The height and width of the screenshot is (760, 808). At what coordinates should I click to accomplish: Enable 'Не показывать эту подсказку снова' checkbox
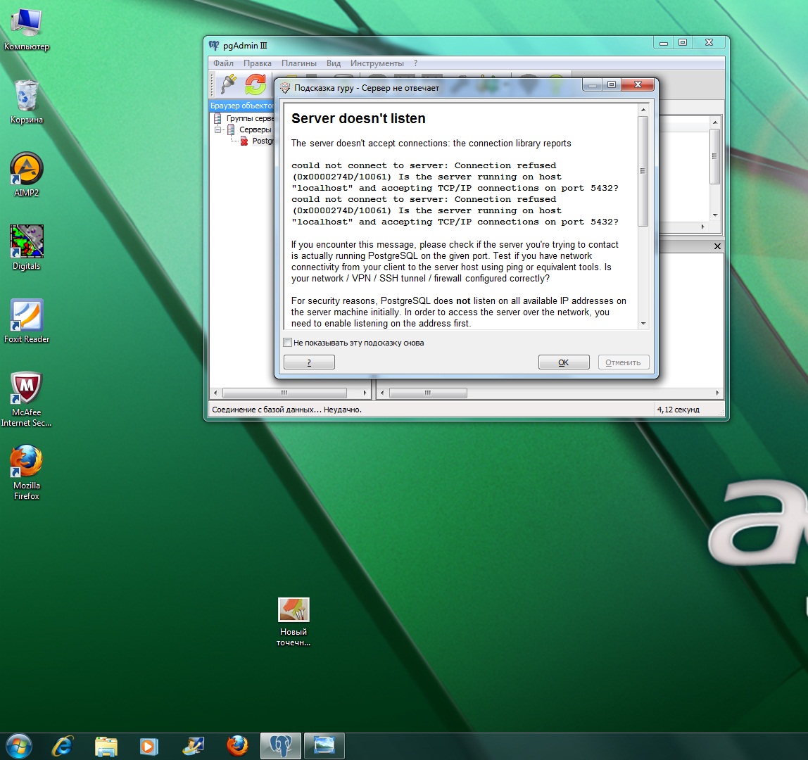click(x=288, y=343)
